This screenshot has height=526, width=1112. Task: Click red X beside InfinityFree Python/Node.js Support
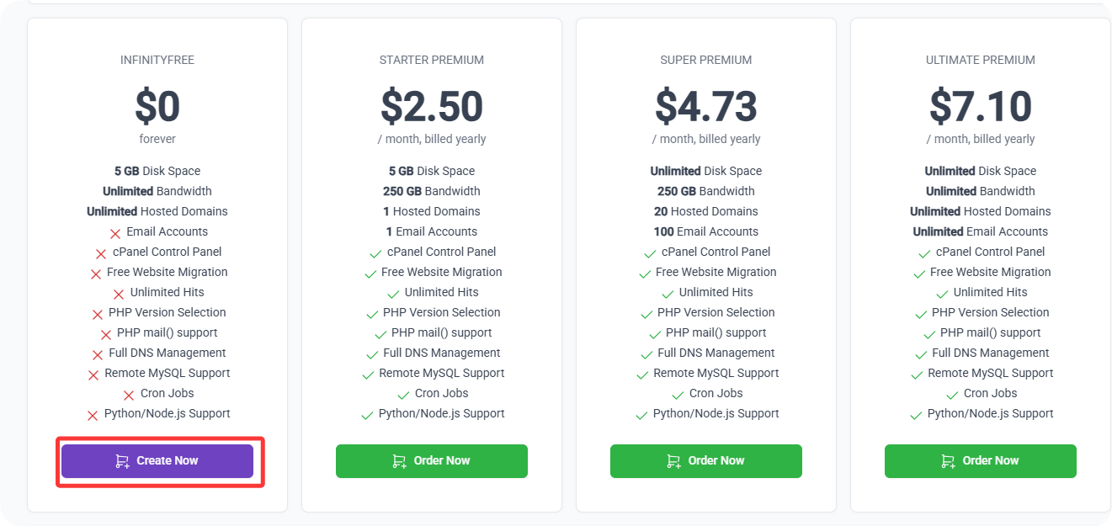tap(93, 415)
